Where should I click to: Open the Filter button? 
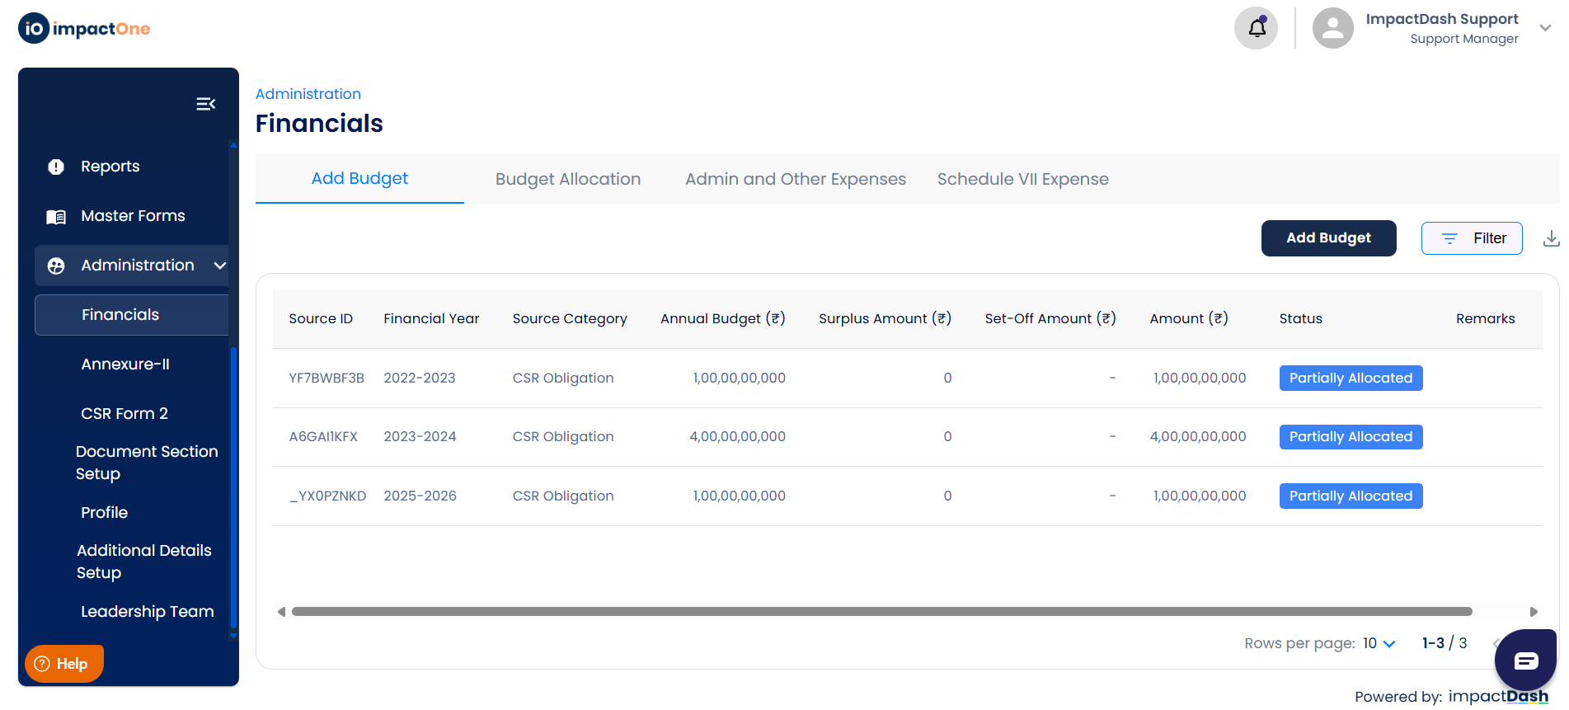pos(1471,238)
